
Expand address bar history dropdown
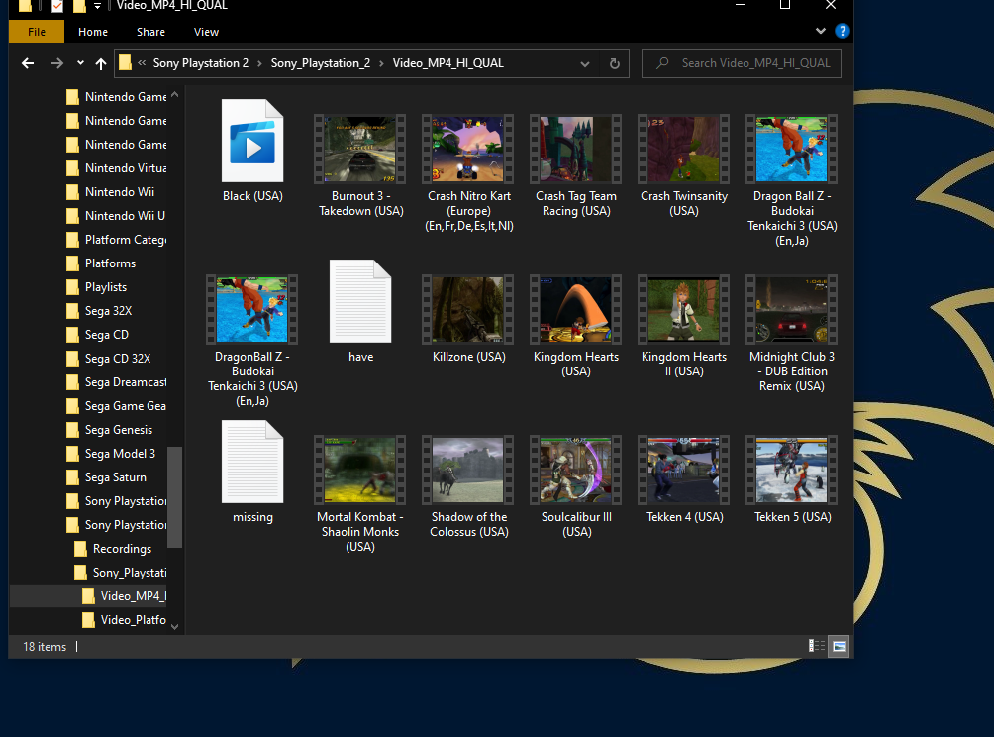point(585,63)
